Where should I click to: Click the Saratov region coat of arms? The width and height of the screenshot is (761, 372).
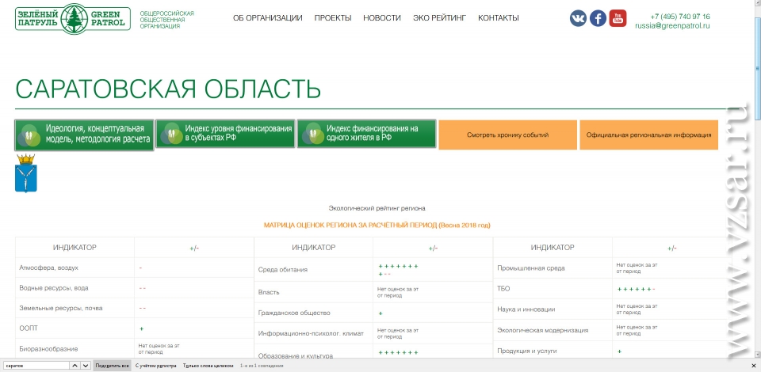(x=26, y=174)
